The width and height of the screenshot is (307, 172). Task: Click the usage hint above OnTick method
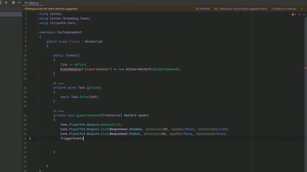coord(60,84)
